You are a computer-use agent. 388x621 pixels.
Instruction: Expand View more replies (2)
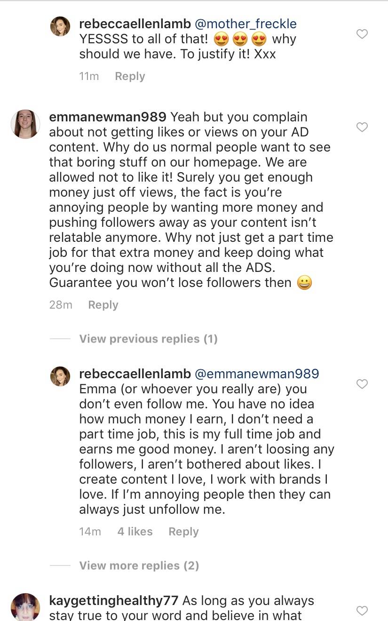(x=139, y=565)
